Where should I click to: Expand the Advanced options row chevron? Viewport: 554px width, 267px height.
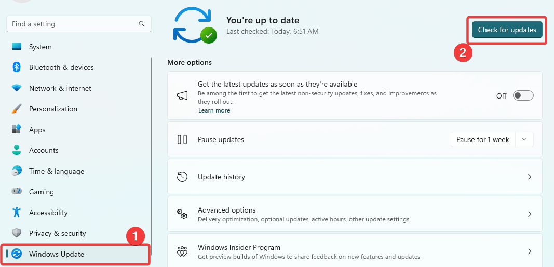click(x=529, y=214)
